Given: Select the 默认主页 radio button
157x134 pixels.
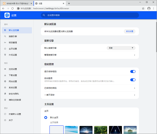Looking at the screenshot, I should pyautogui.click(x=46, y=118).
